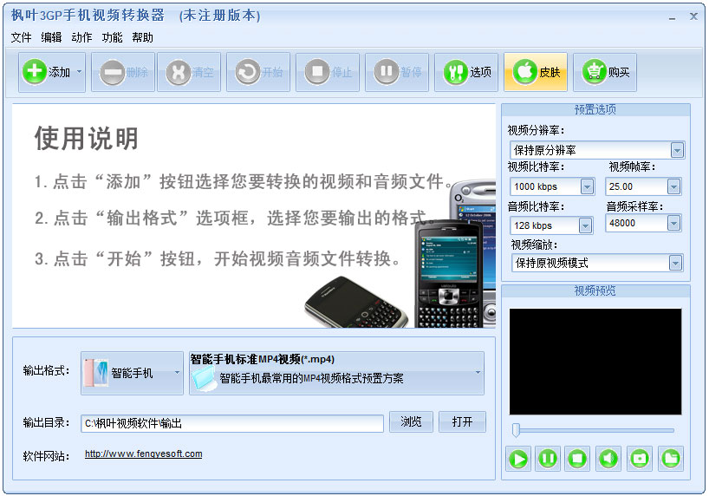Image resolution: width=709 pixels, height=496 pixels.
Task: Expand the 视频缩放 scaling mode dropdown
Action: click(675, 263)
